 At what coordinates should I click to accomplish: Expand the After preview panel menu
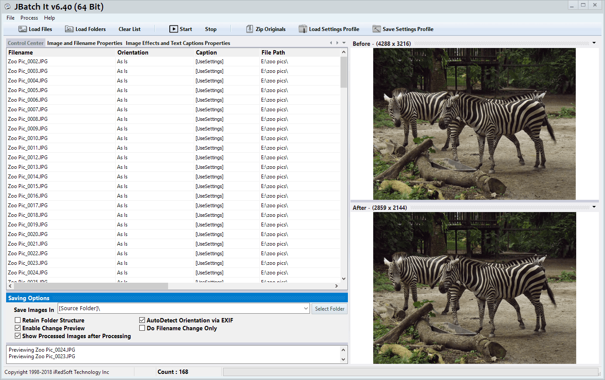click(594, 207)
